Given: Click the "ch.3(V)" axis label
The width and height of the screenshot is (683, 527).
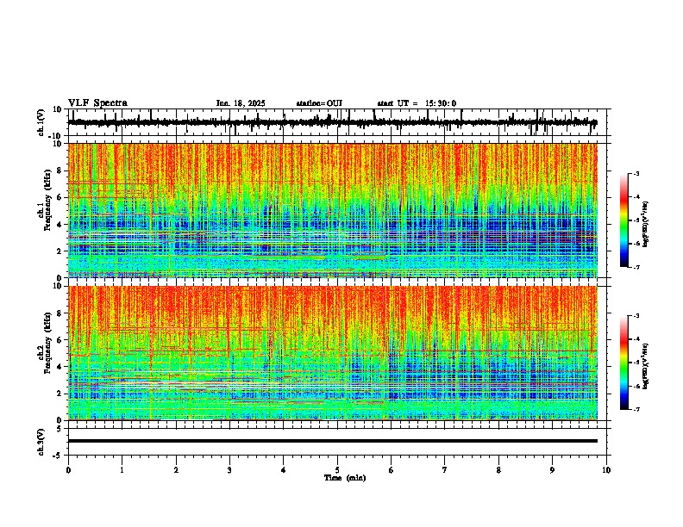Looking at the screenshot, I should click(41, 442).
